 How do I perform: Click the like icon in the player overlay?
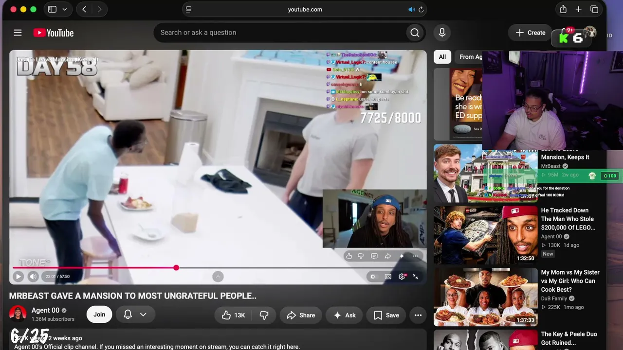[x=349, y=256]
